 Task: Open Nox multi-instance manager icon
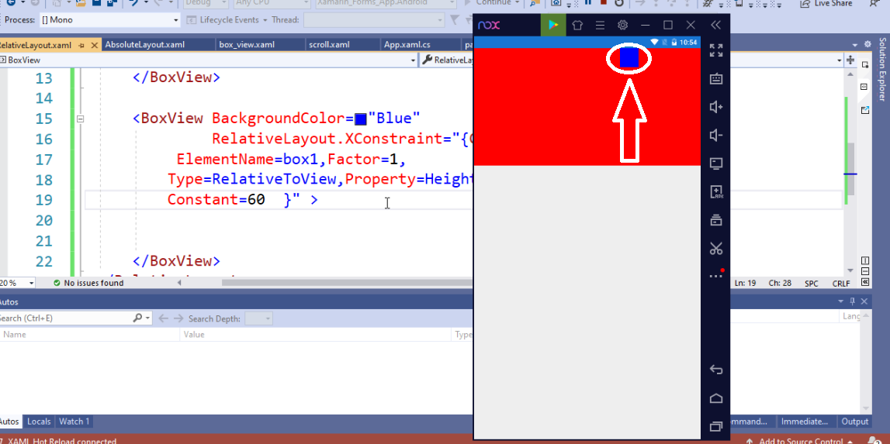pos(716,220)
